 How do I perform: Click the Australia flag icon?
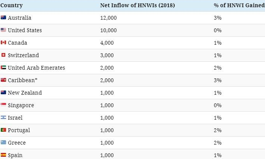tap(3, 18)
